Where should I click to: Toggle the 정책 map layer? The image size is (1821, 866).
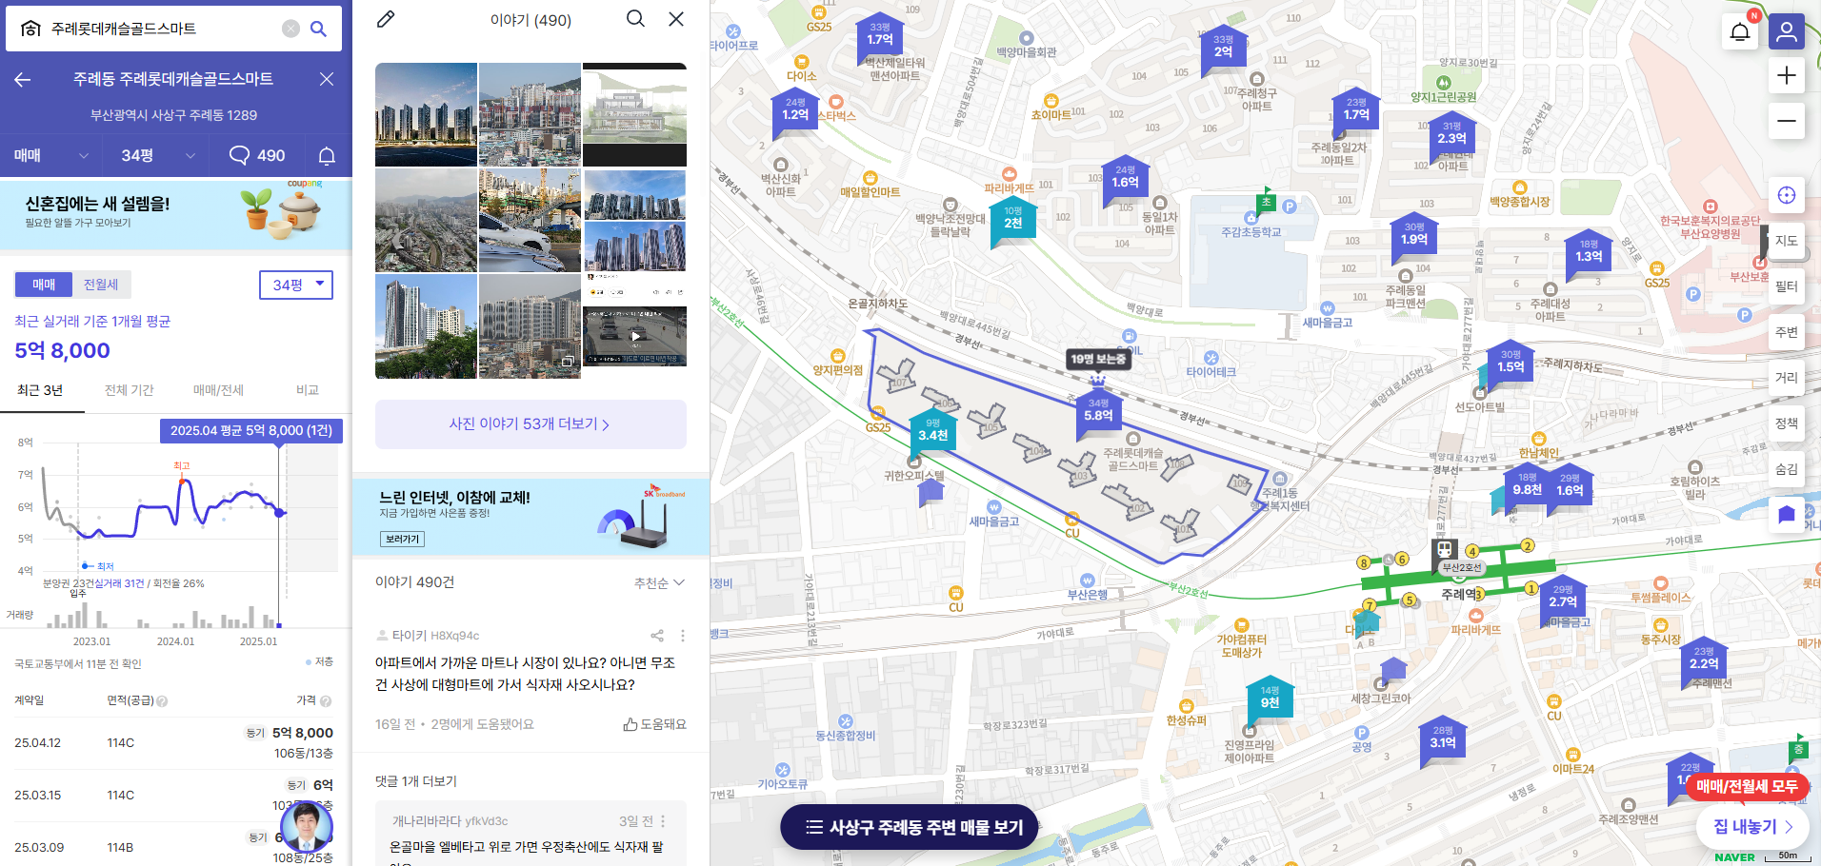1787,423
